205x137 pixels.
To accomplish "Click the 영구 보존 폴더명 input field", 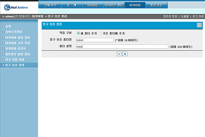I will (95, 40).
